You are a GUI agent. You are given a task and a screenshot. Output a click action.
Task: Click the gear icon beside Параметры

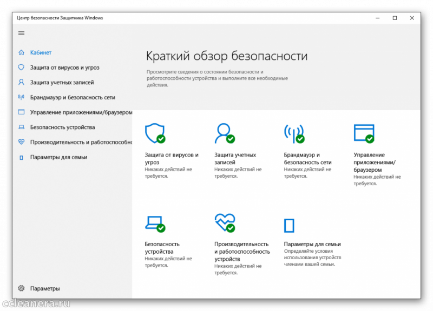21,288
